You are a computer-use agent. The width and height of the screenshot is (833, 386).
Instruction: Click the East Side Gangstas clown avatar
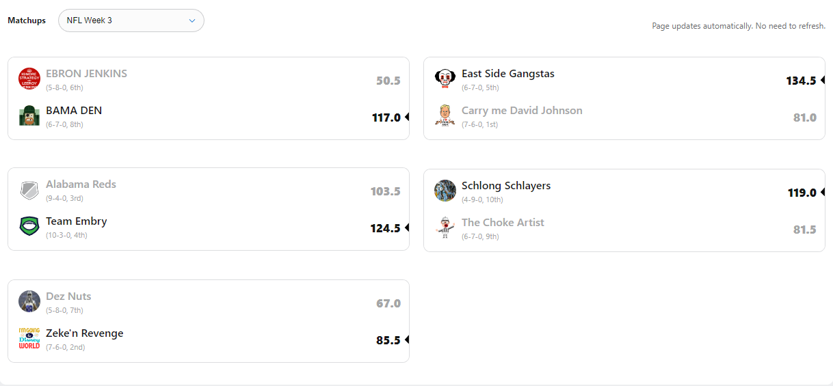click(445, 79)
